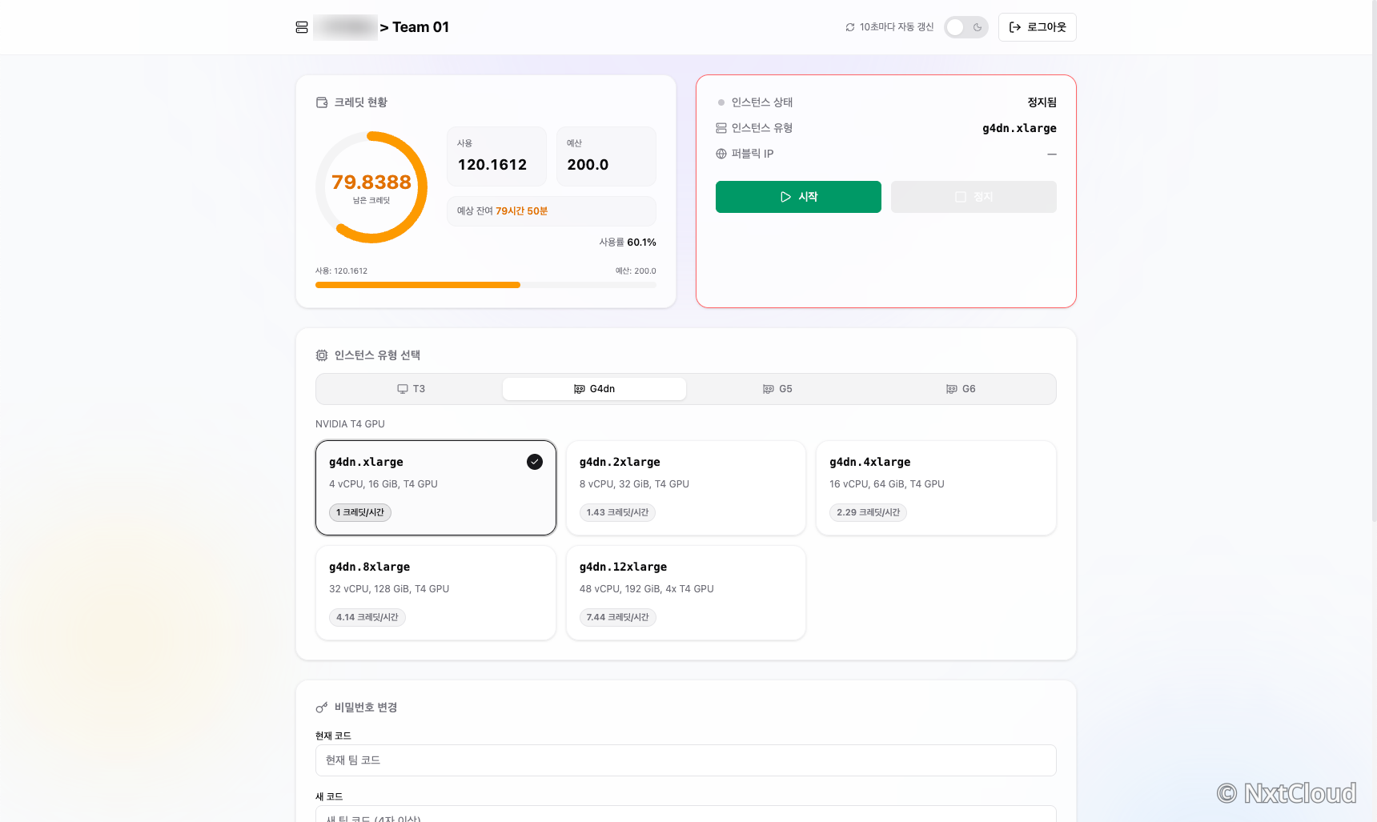Click the 예상 잔여 79시간 50분 text

point(502,211)
